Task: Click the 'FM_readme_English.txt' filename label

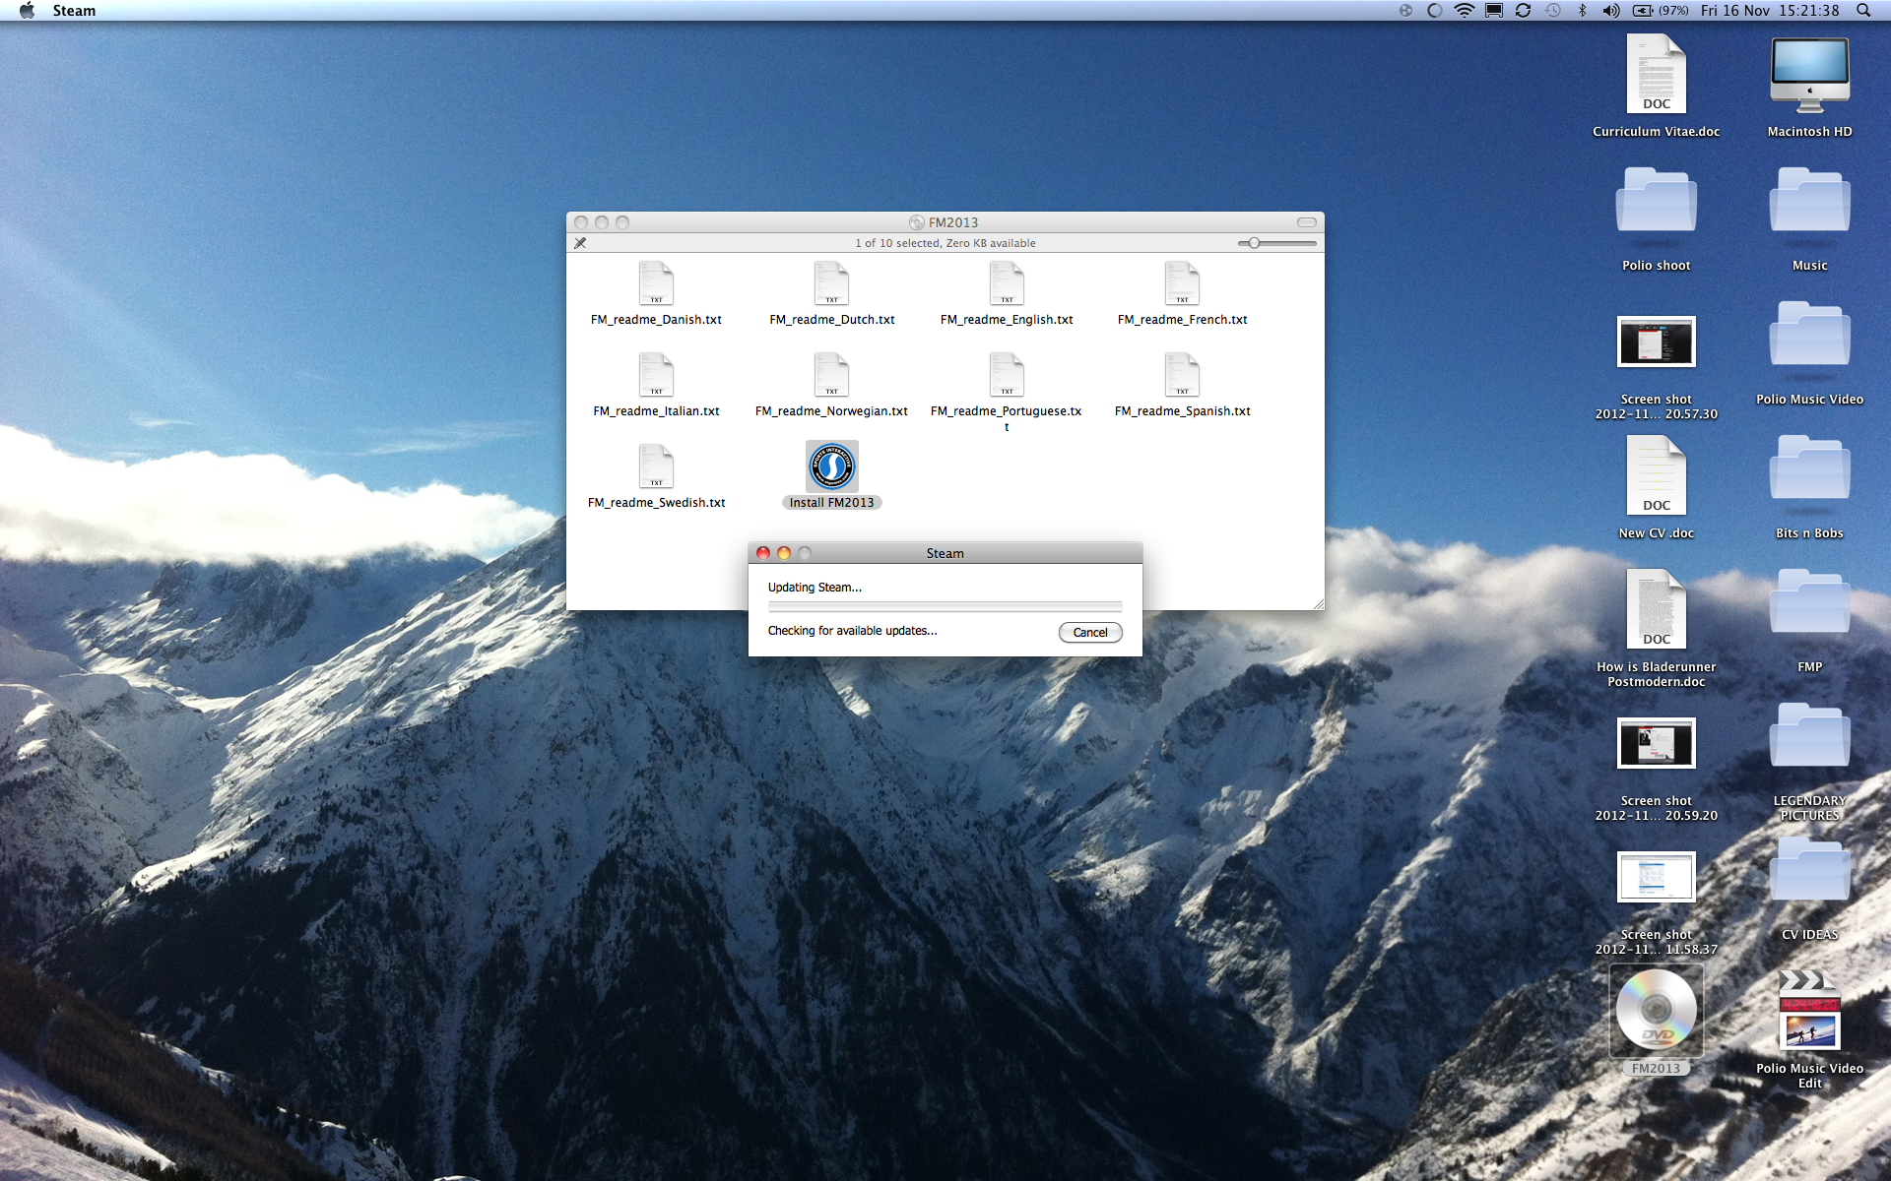Action: click(1007, 320)
